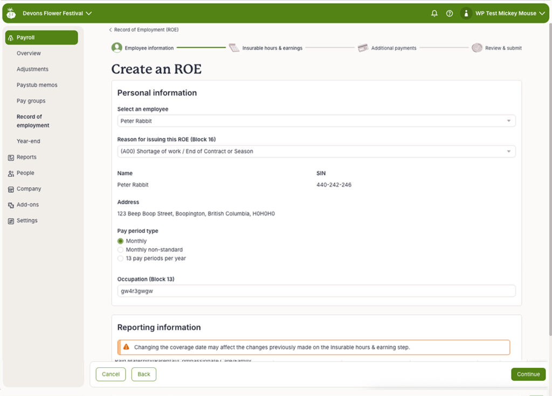
Task: Click the Payroll sidebar icon
Action: (10, 37)
